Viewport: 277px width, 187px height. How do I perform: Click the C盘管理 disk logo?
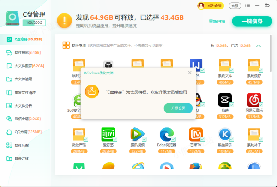tap(12, 19)
